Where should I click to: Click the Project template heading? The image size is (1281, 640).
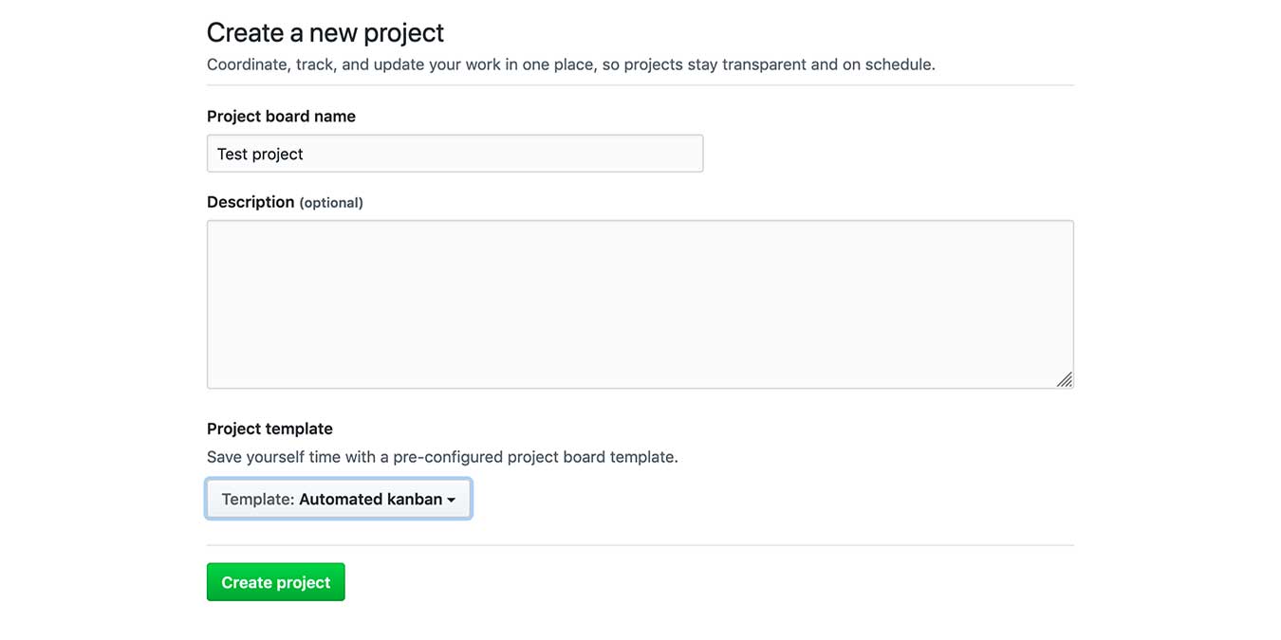269,428
